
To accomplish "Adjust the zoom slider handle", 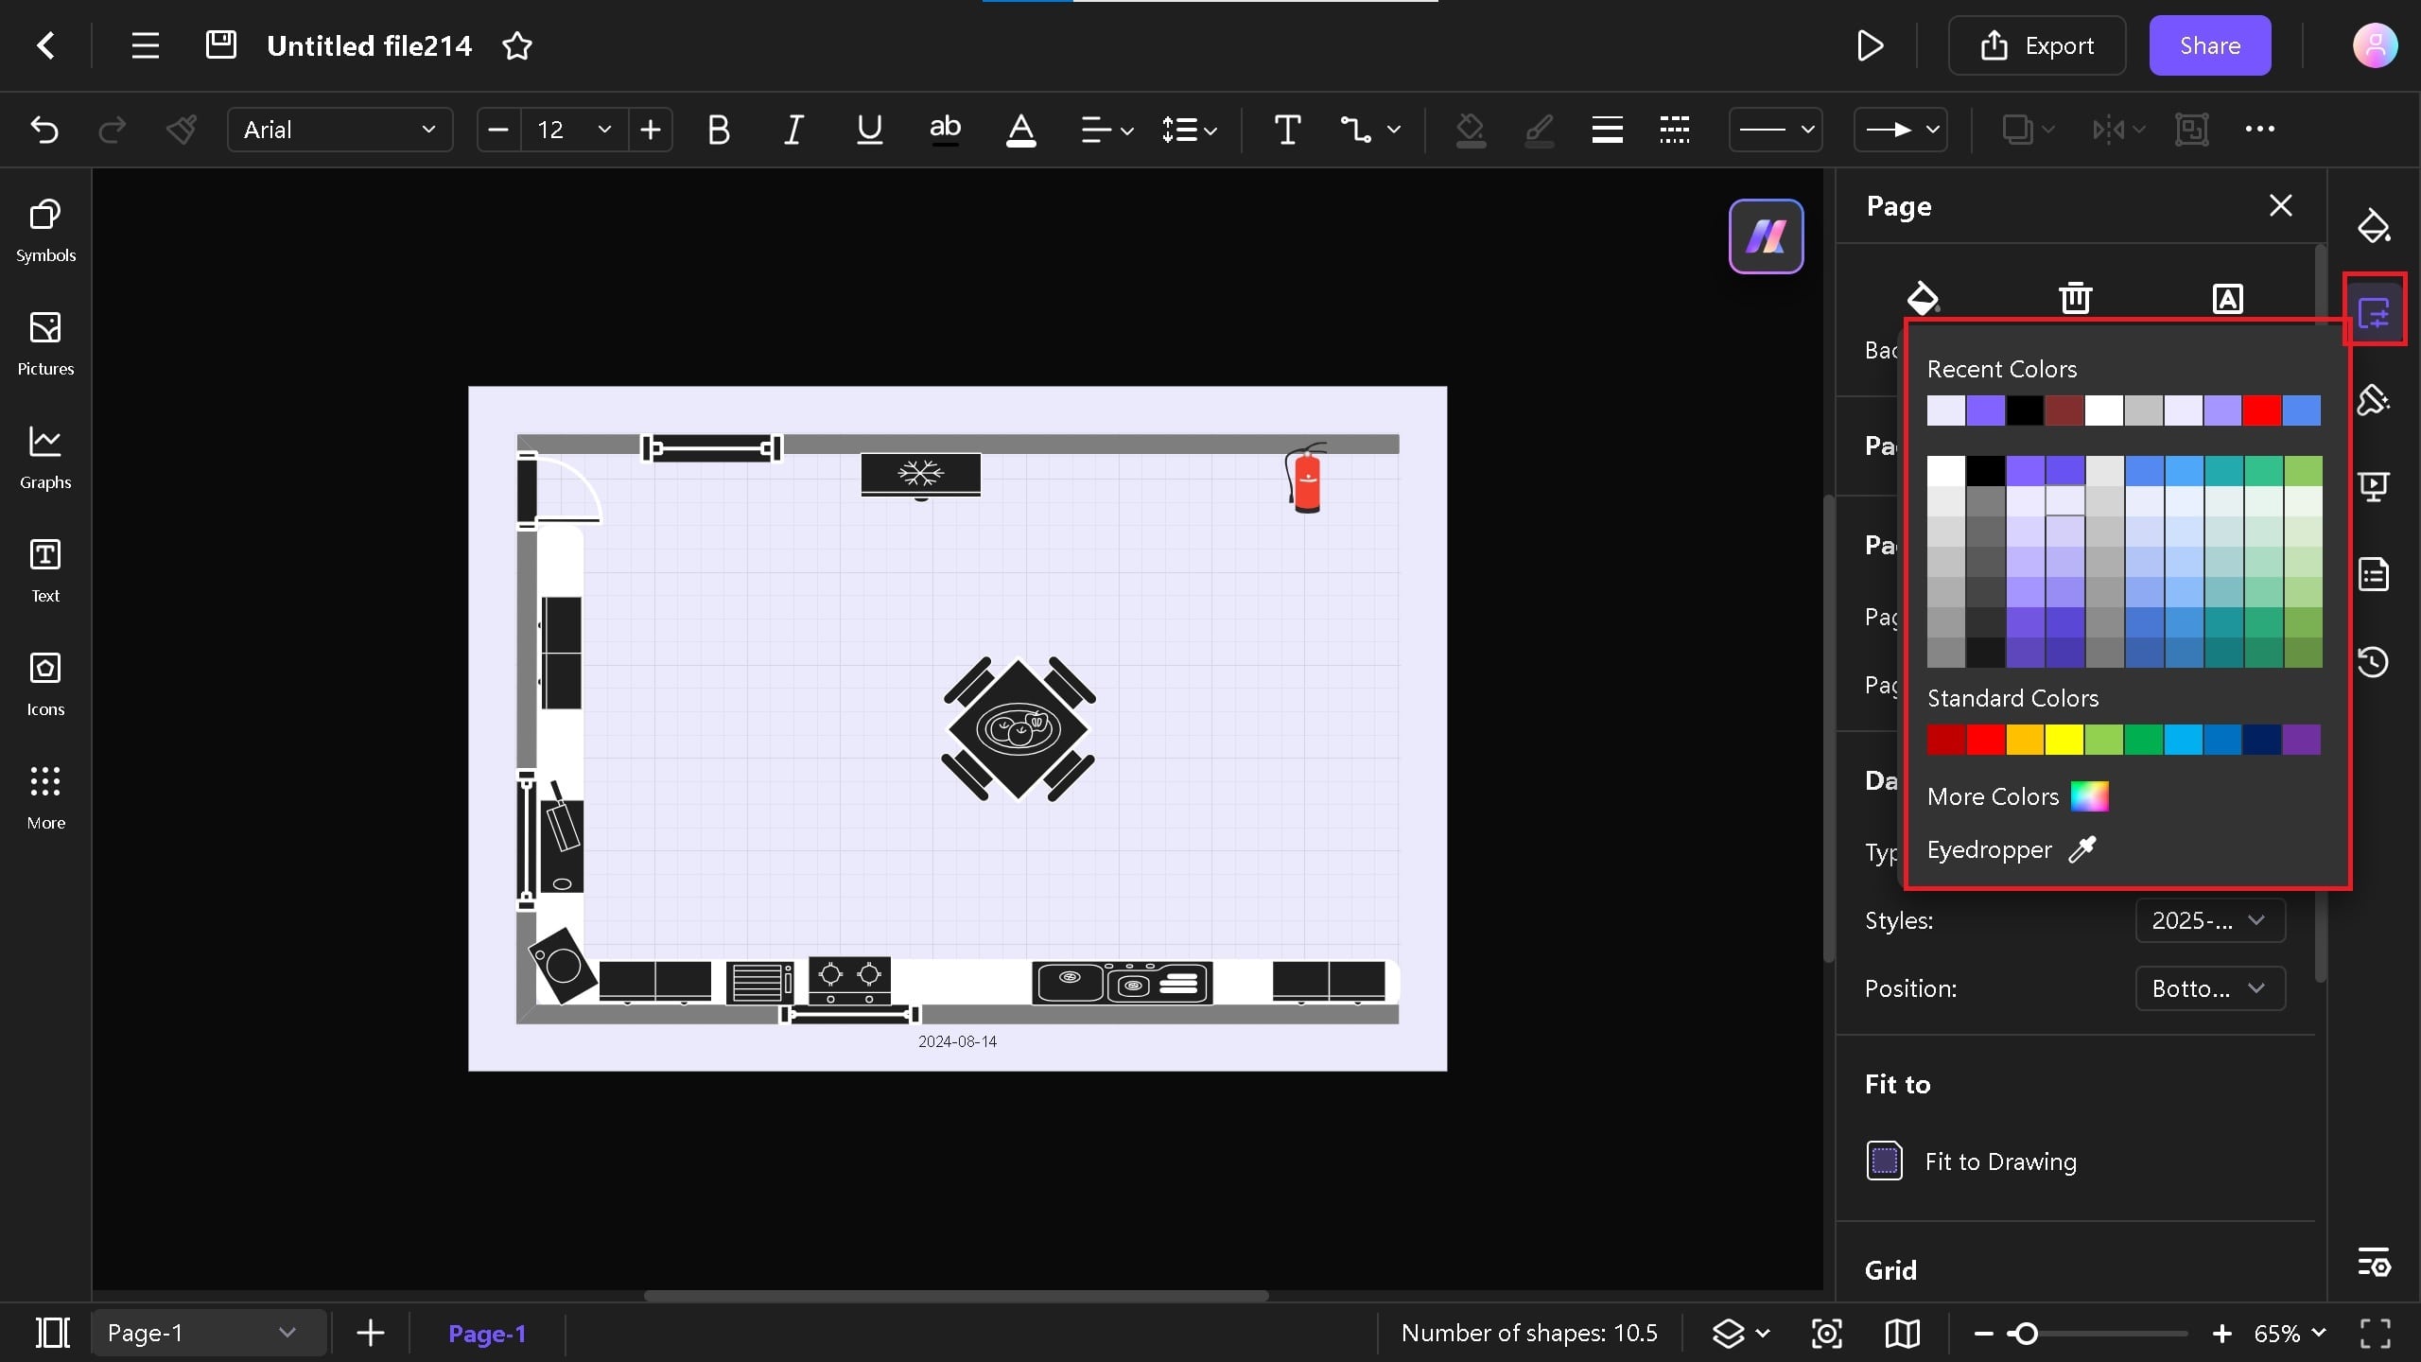I will pos(2025,1334).
